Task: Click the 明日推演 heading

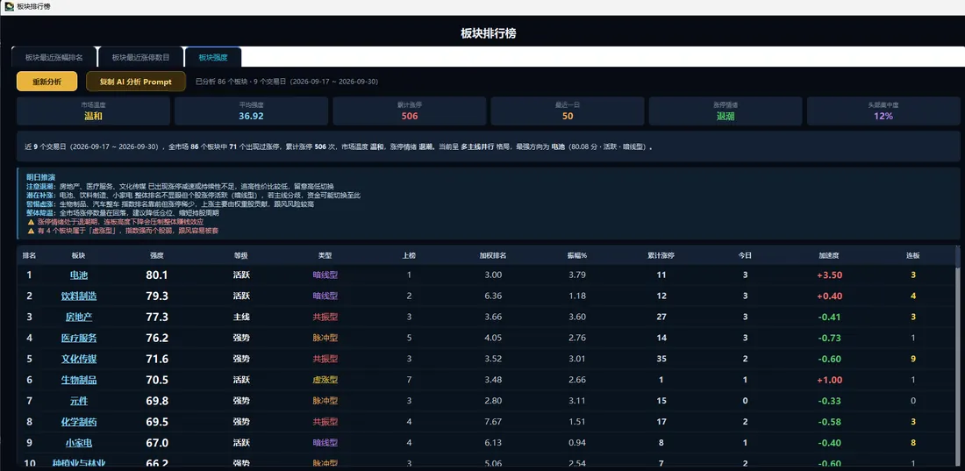Action: 40,176
